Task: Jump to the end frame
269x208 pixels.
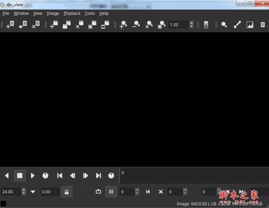Action: click(x=98, y=176)
